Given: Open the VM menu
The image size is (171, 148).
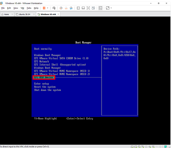Looking at the screenshot, I should click(x=22, y=8).
